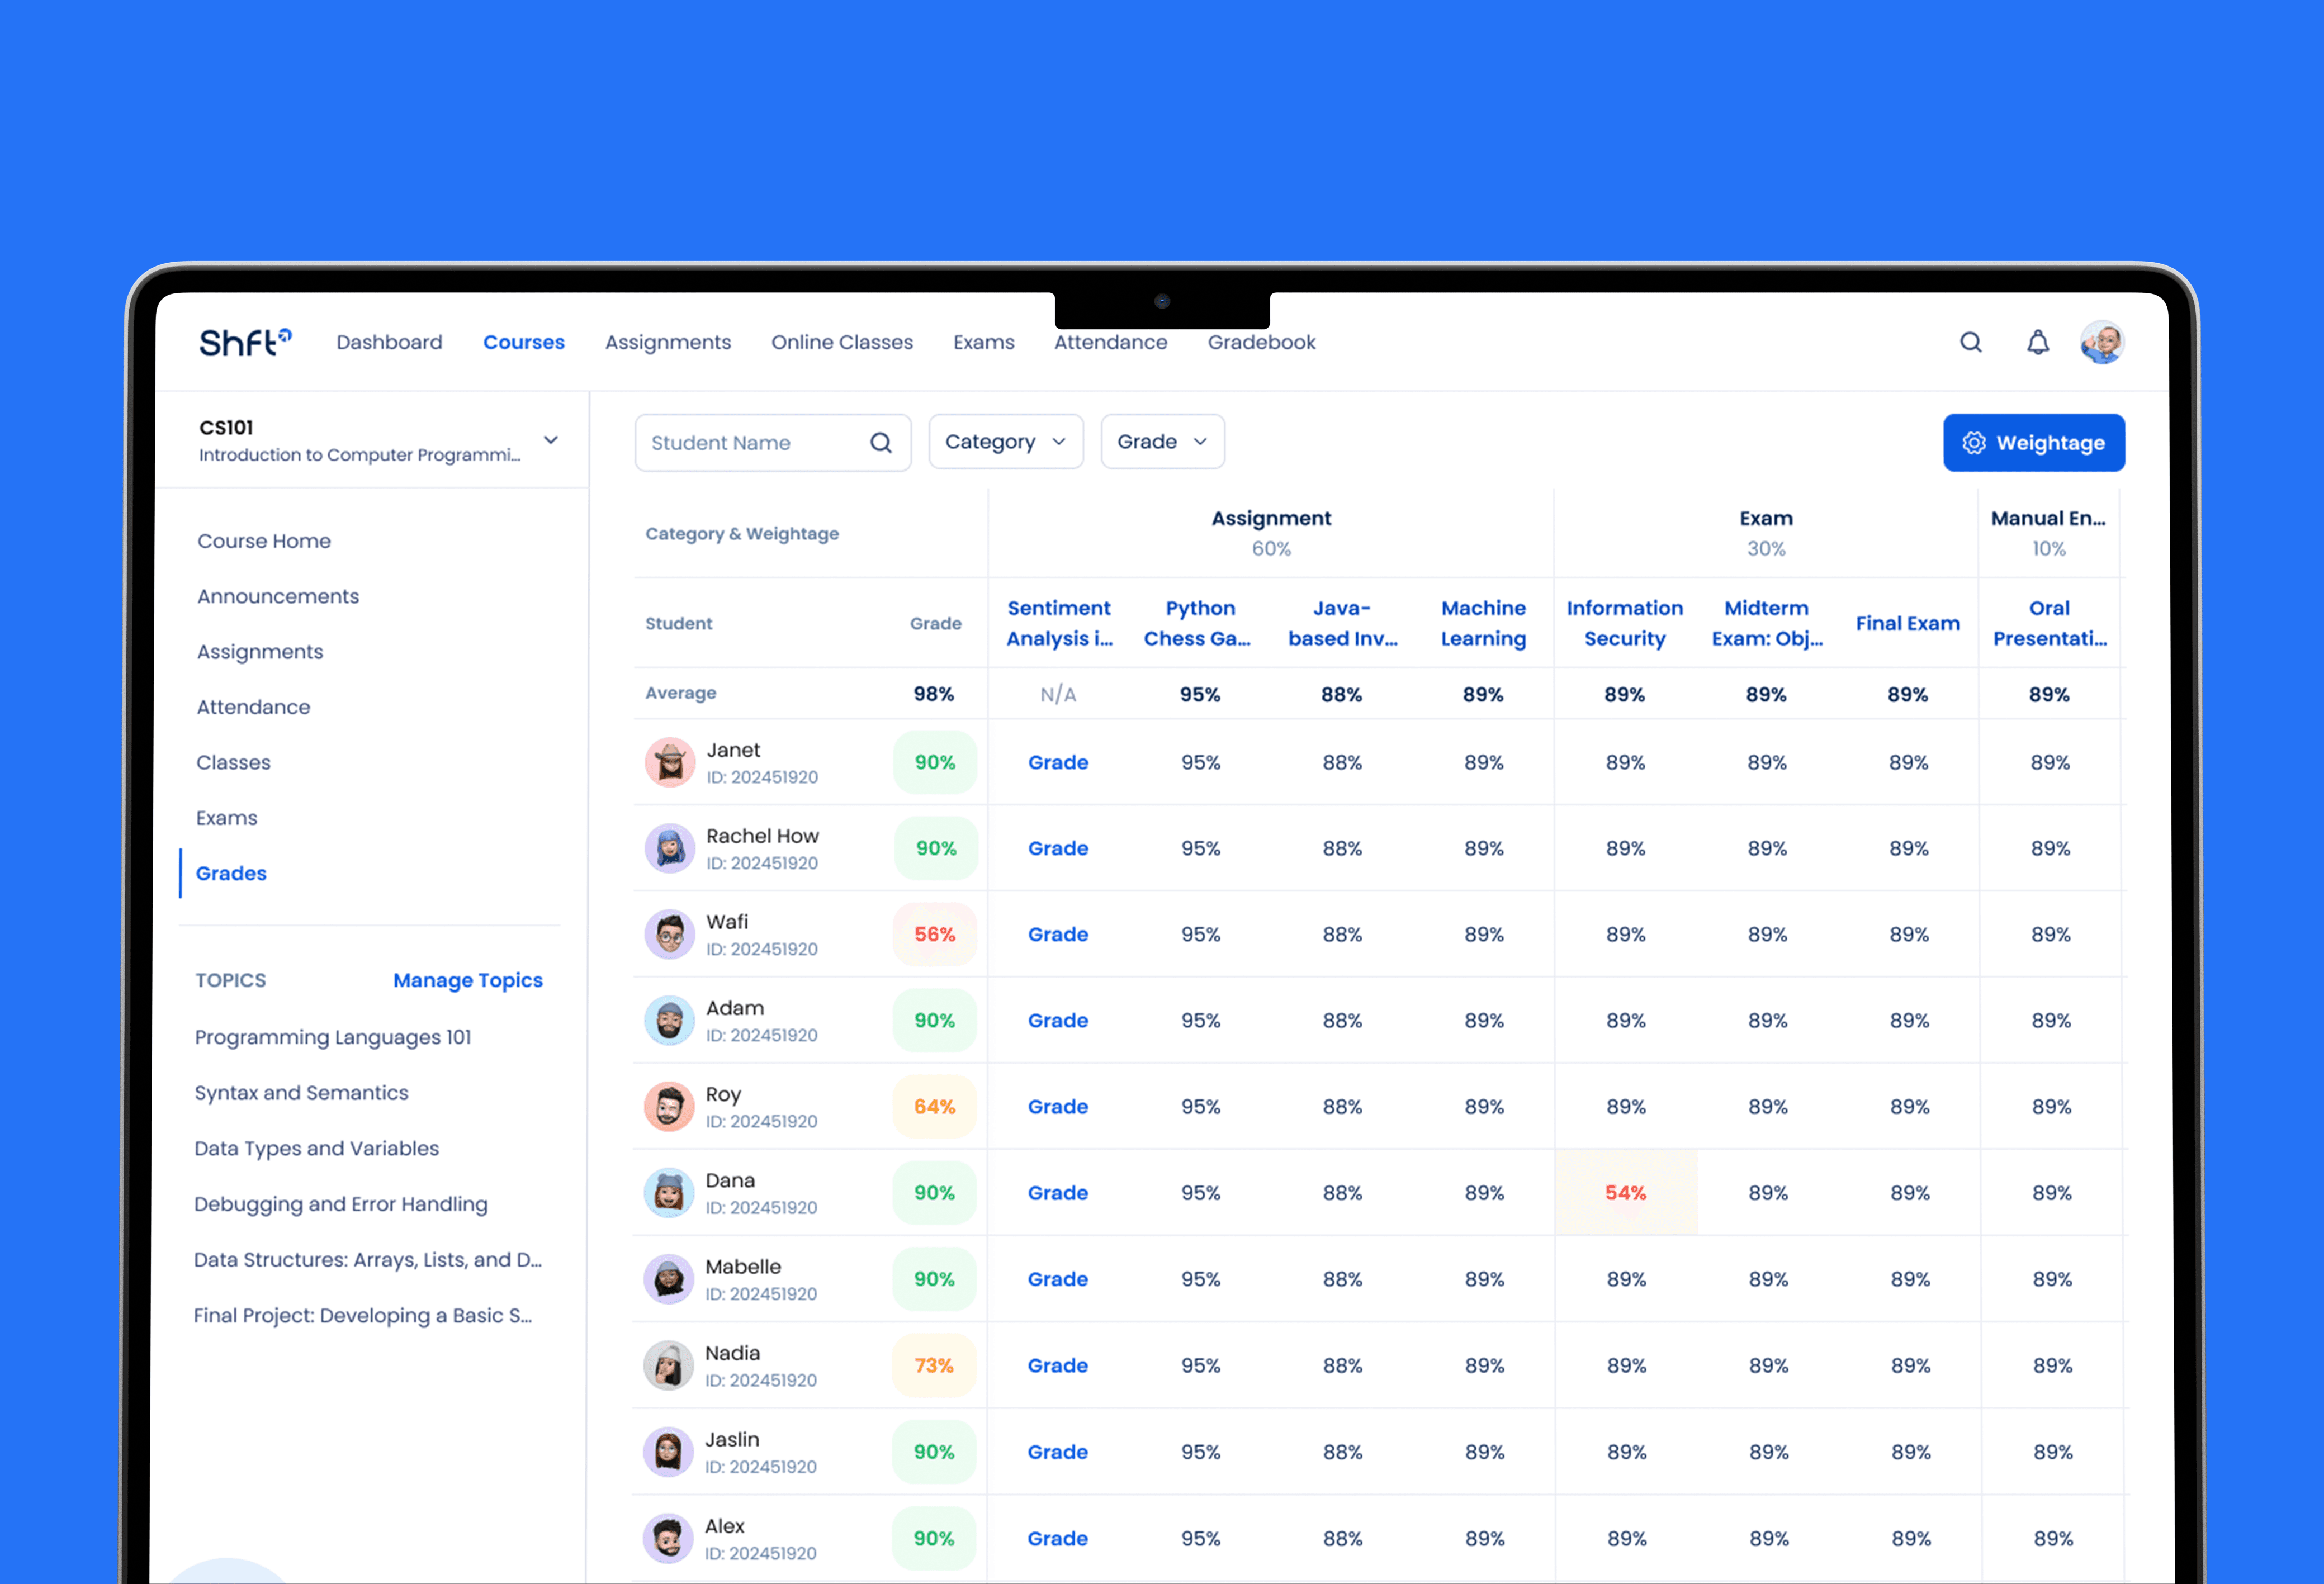The image size is (2324, 1584).
Task: Click Alex's avatar
Action: tap(668, 1538)
